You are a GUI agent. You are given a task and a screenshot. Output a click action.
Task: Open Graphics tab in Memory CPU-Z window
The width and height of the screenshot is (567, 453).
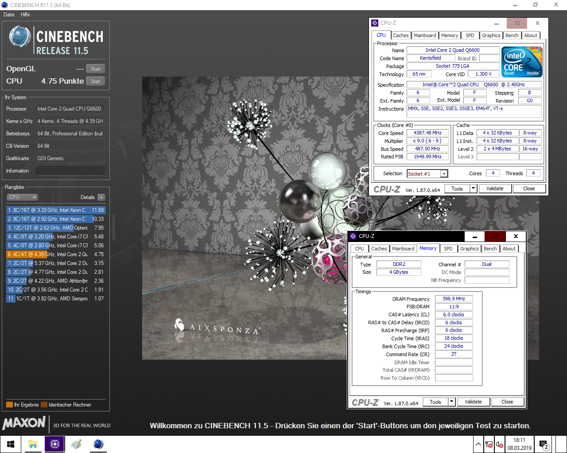pos(470,249)
